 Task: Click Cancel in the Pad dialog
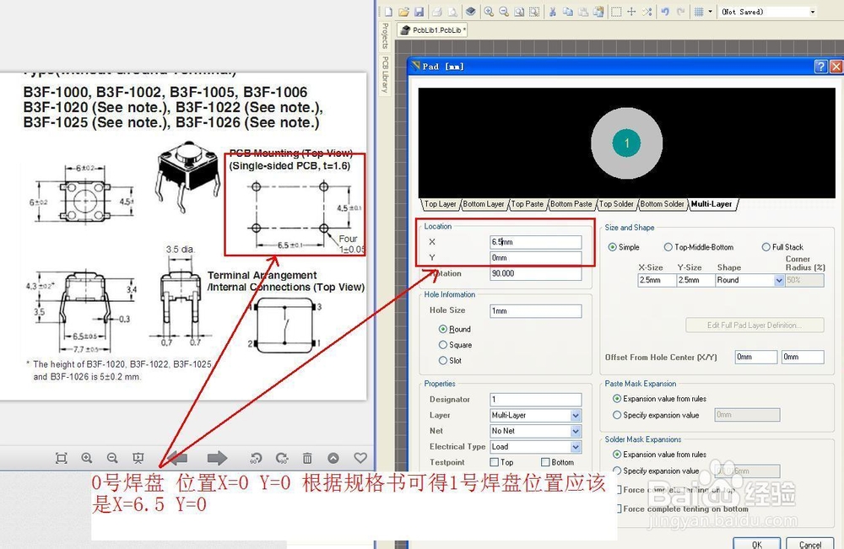tap(810, 543)
